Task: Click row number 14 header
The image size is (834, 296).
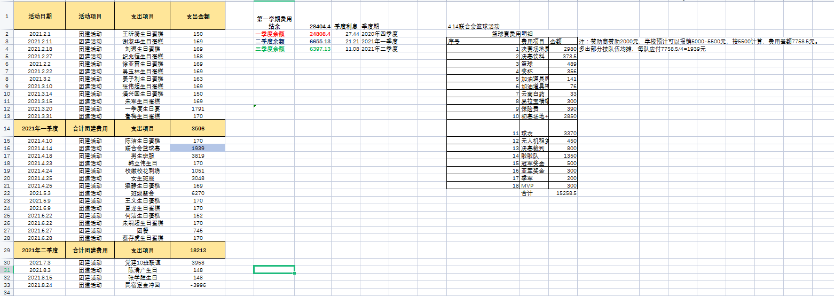Action: tap(6, 128)
